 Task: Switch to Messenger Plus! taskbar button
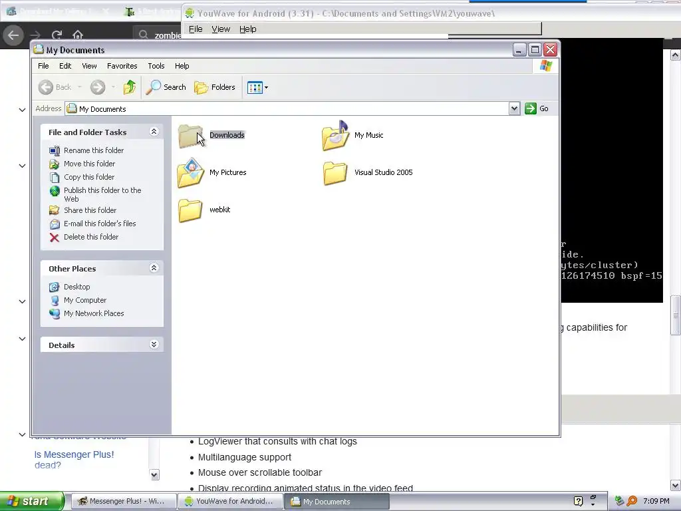[x=123, y=502]
